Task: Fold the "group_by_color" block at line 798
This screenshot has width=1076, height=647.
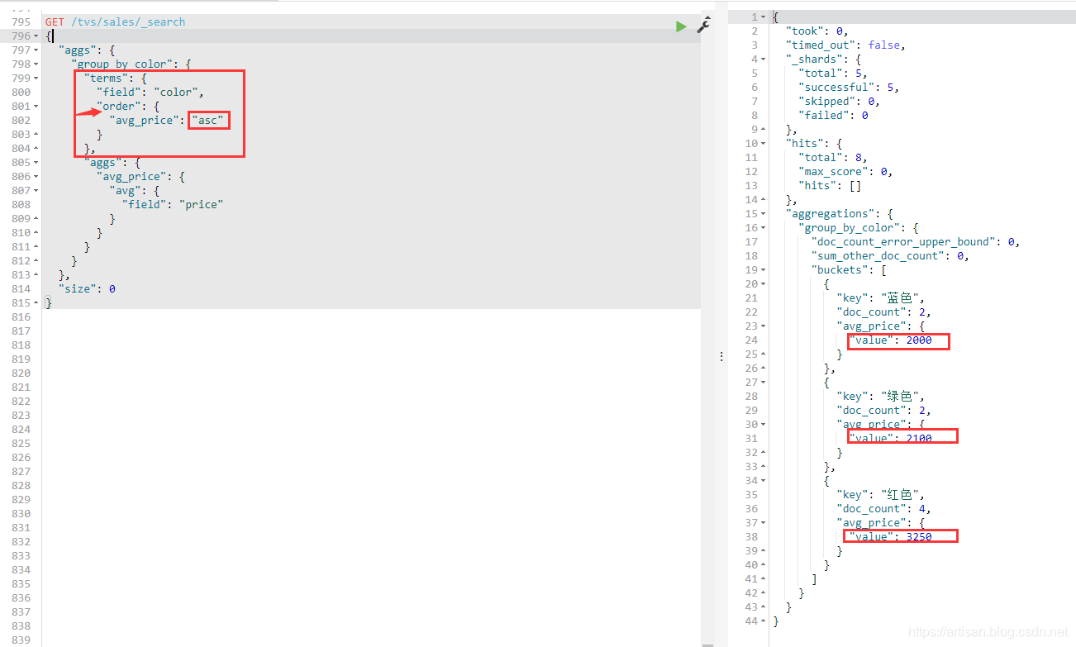Action: (36, 64)
